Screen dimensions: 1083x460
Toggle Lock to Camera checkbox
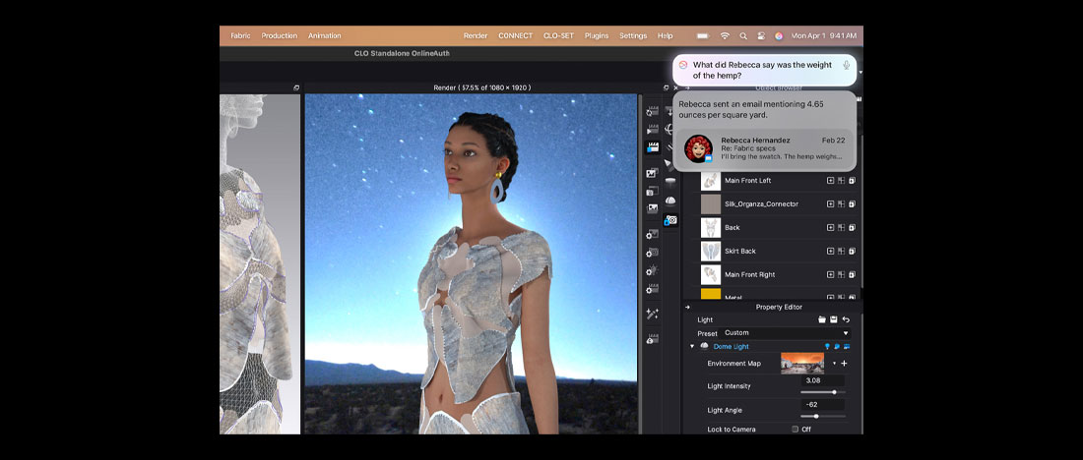click(x=795, y=430)
